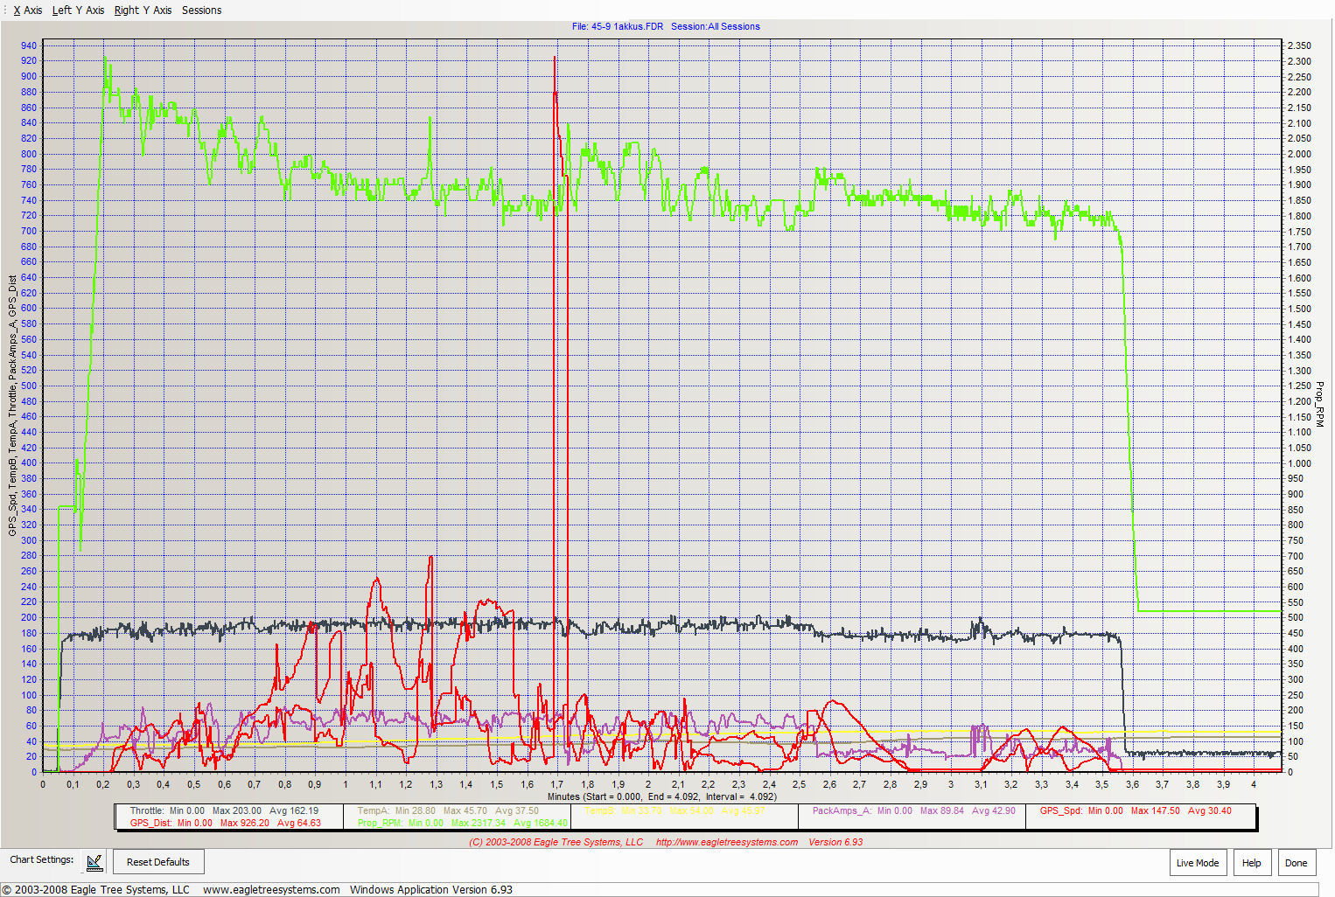Screen dimensions: 1335x897
Task: Click the eagletreesystems.com link under the legend
Action: click(x=726, y=843)
